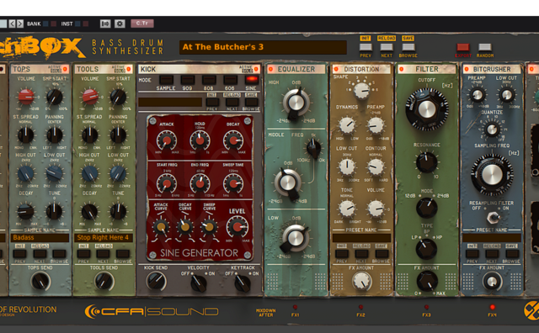The width and height of the screenshot is (539, 333).
Task: Click the FX4 red indicator light
Action: (x=492, y=307)
